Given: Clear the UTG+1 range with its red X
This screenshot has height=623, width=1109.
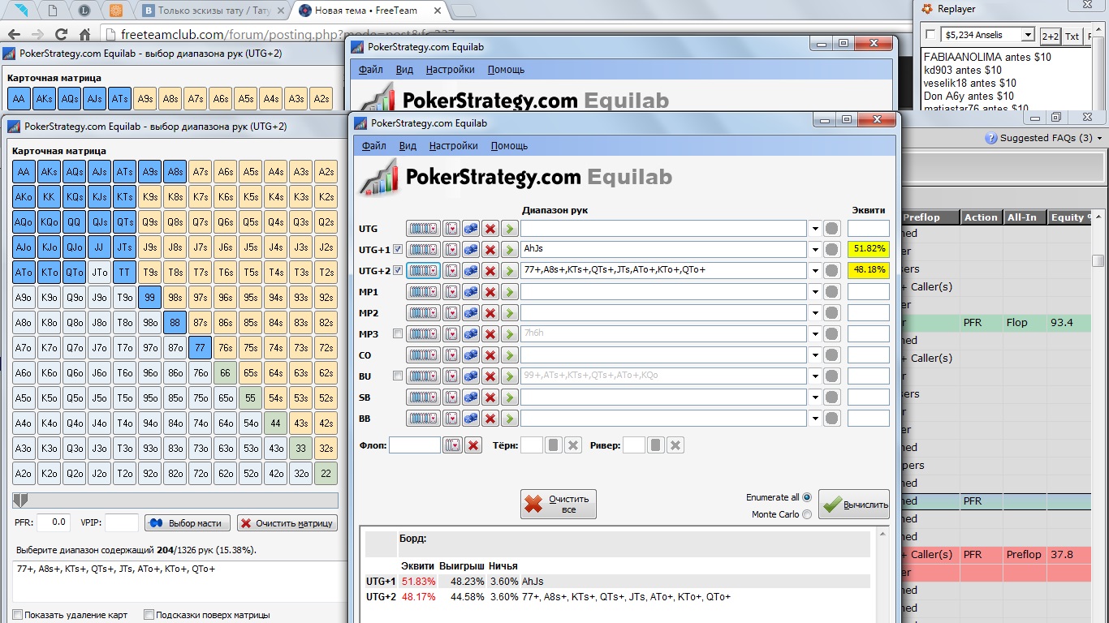Looking at the screenshot, I should 490,250.
